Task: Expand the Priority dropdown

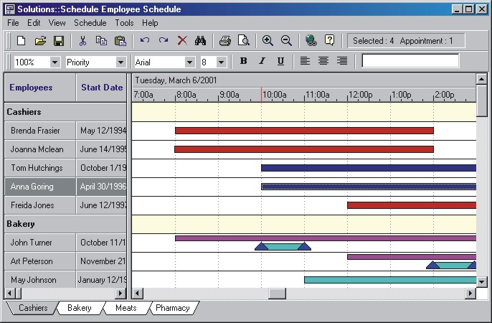Action: pyautogui.click(x=120, y=62)
